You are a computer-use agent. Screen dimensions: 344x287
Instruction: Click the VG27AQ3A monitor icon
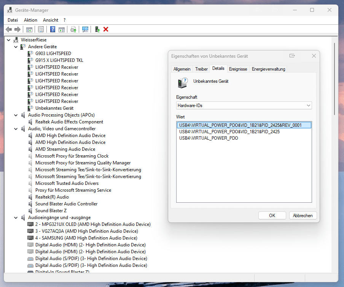[30, 231]
